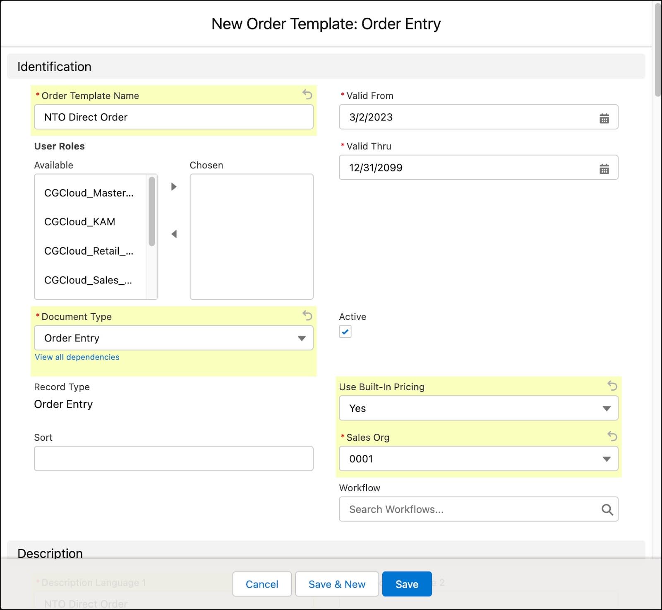The height and width of the screenshot is (610, 662).
Task: Open the Sales Org dropdown
Action: click(606, 459)
